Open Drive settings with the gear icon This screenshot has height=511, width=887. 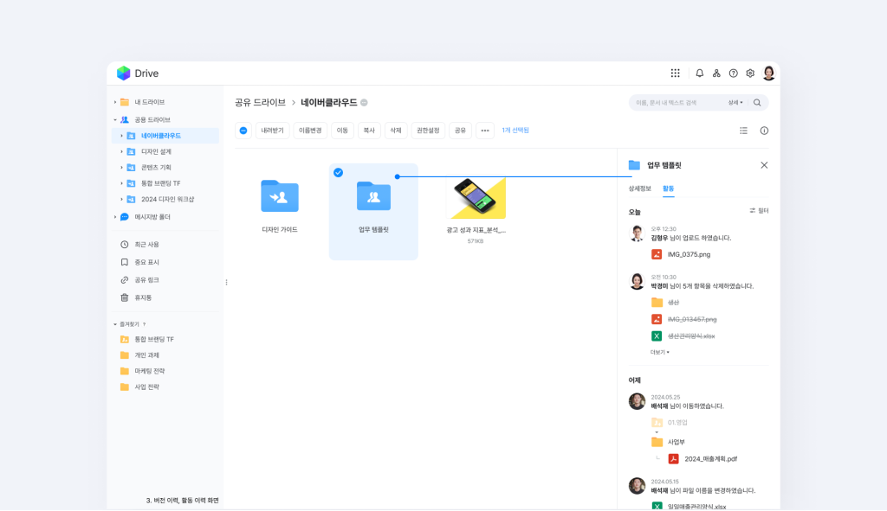point(750,73)
